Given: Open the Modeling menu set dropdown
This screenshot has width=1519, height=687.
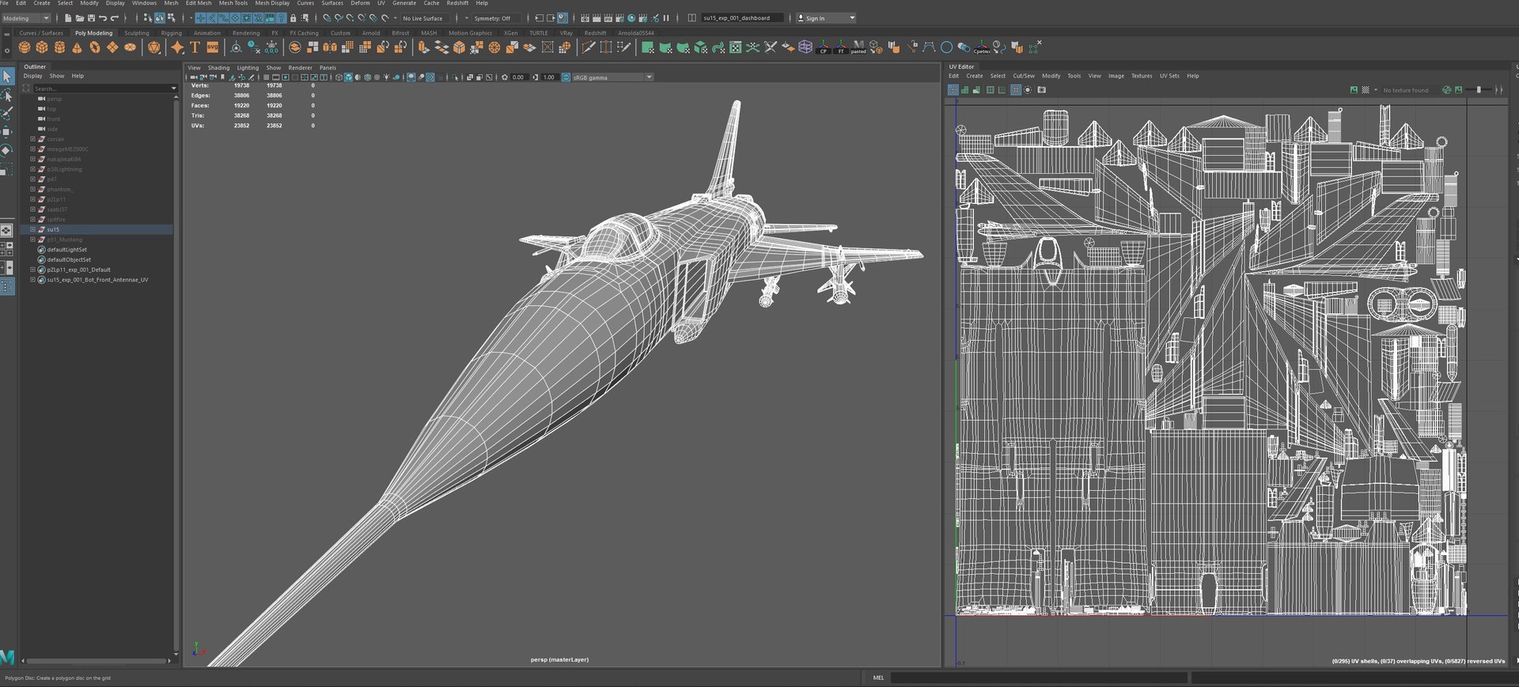Looking at the screenshot, I should point(26,18).
